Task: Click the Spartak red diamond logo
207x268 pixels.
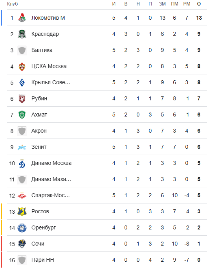Action: 22,195
